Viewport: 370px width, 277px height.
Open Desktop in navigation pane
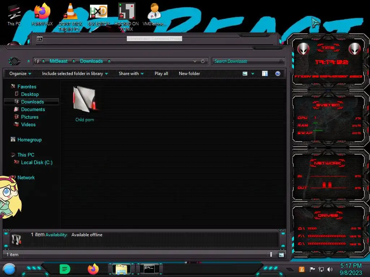30,94
